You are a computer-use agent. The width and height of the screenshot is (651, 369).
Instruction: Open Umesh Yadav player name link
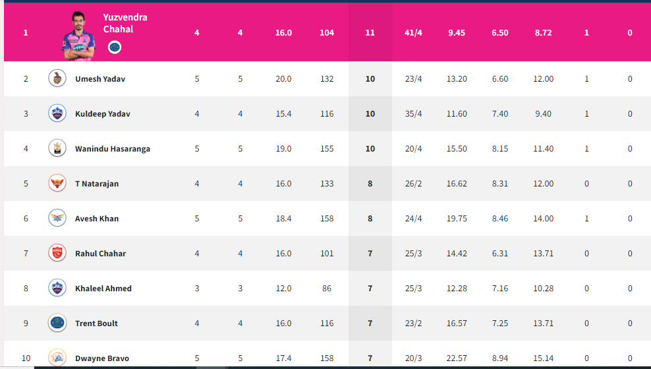click(100, 79)
